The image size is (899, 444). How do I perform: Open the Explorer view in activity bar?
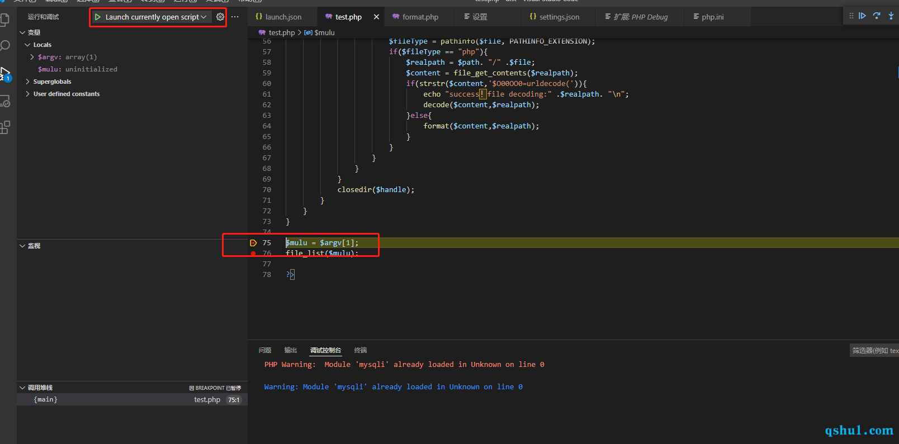pos(4,21)
